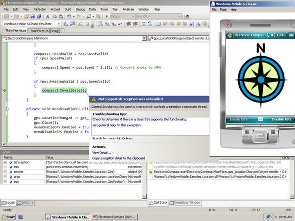The height and width of the screenshot is (221, 295).
Task: Click the Save floppy disk icon
Action: tap(32, 16)
